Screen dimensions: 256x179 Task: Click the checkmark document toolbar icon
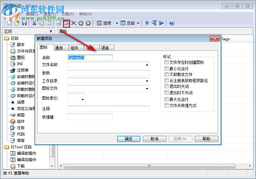tap(59, 23)
